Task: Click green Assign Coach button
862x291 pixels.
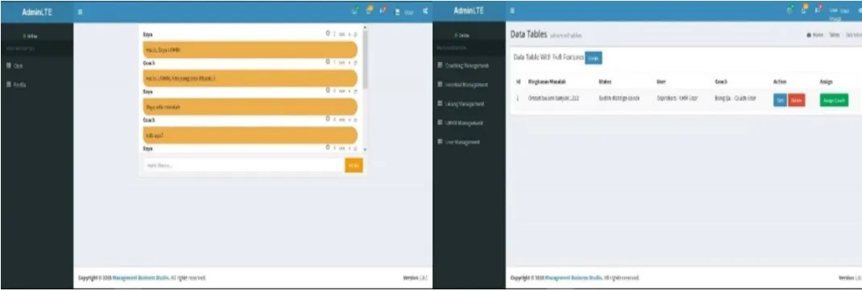Action: point(834,100)
